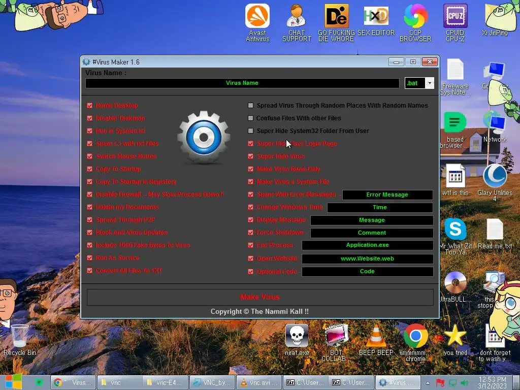Open the Network desktop icon
The width and height of the screenshot is (520, 390).
pos(495,127)
